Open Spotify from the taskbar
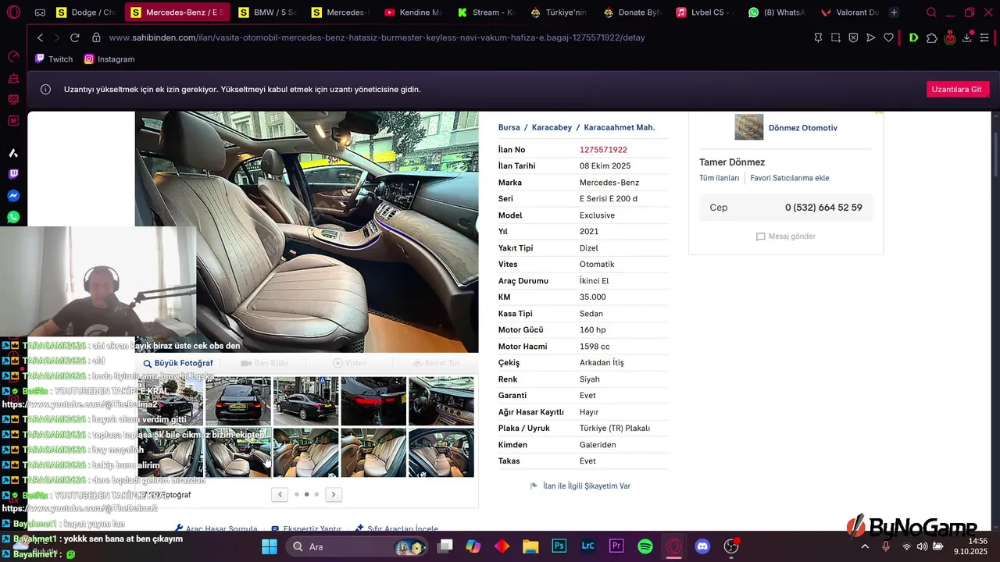Screen dimensions: 1000x562 click(x=645, y=546)
